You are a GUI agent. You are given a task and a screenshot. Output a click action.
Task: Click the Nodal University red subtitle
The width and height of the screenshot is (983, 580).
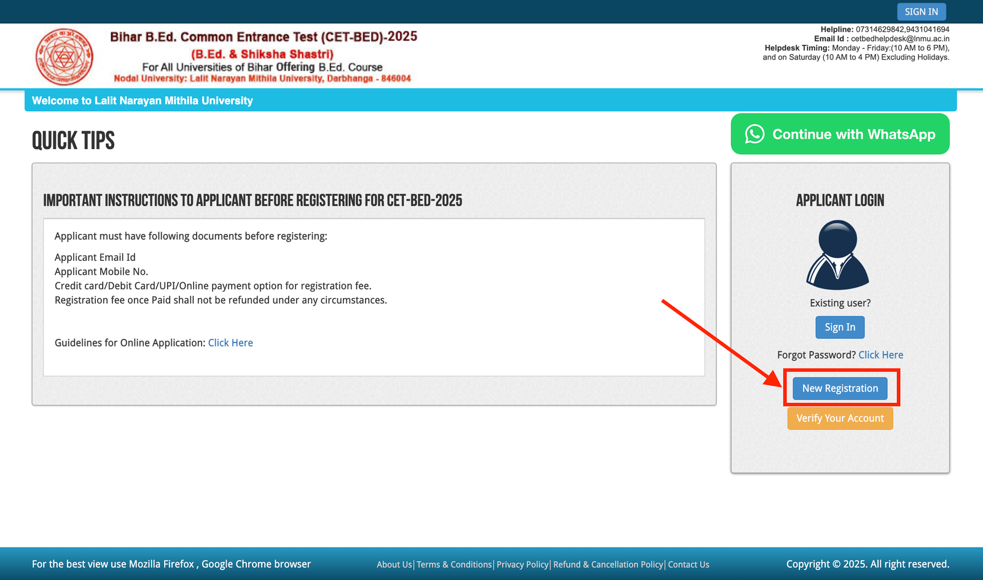pyautogui.click(x=262, y=79)
